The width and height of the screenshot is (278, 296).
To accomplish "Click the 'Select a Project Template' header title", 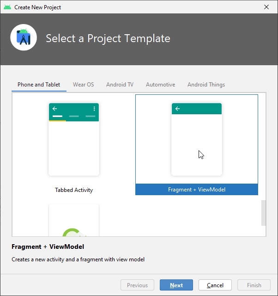I will [x=108, y=38].
